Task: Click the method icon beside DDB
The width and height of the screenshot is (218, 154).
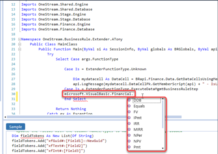Action: click(130, 101)
